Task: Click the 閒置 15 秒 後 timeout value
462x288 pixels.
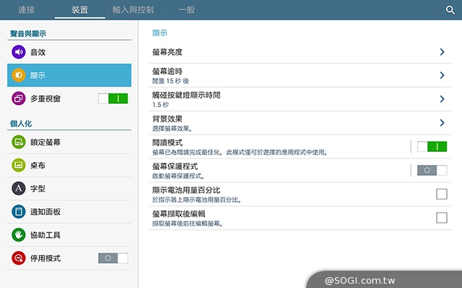Action: pos(170,81)
